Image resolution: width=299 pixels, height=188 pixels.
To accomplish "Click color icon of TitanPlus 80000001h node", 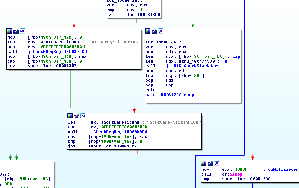I will click(10, 31).
